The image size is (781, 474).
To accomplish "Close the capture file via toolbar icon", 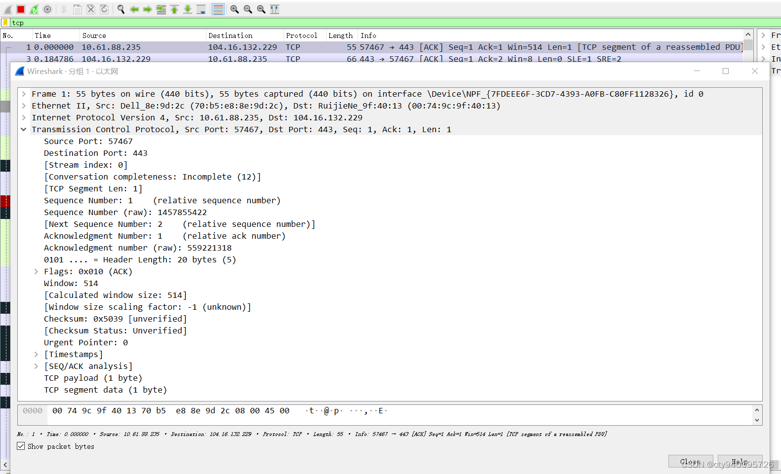I will point(91,9).
